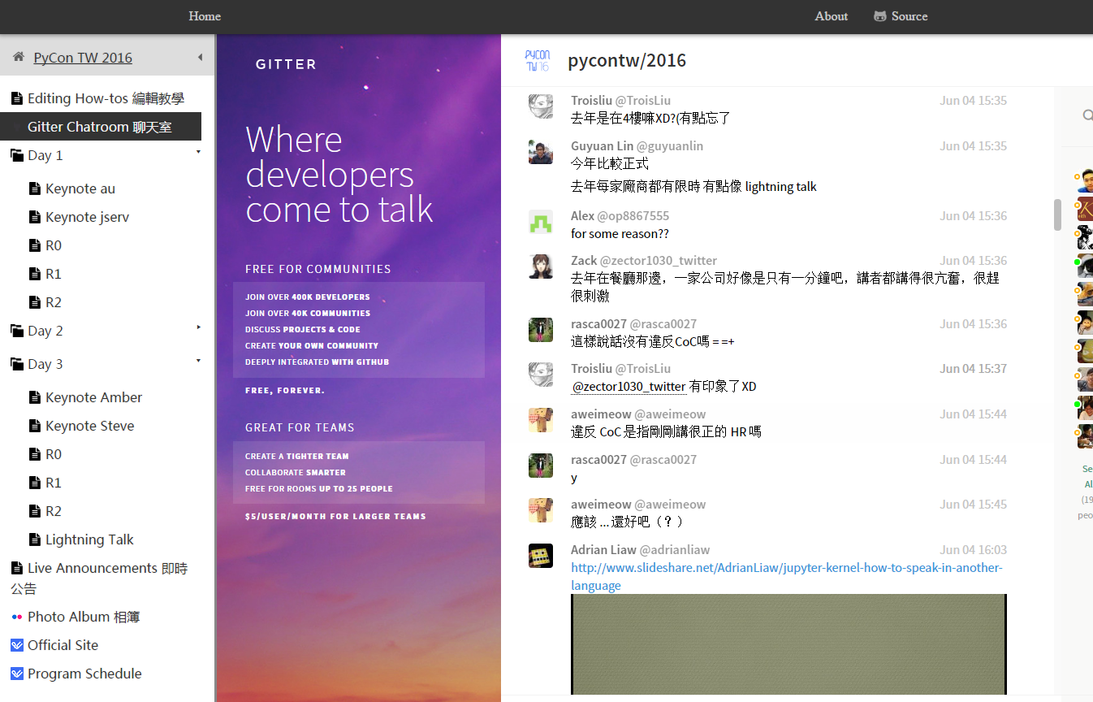Open Source link in navbar
The height and width of the screenshot is (702, 1093).
tap(909, 16)
